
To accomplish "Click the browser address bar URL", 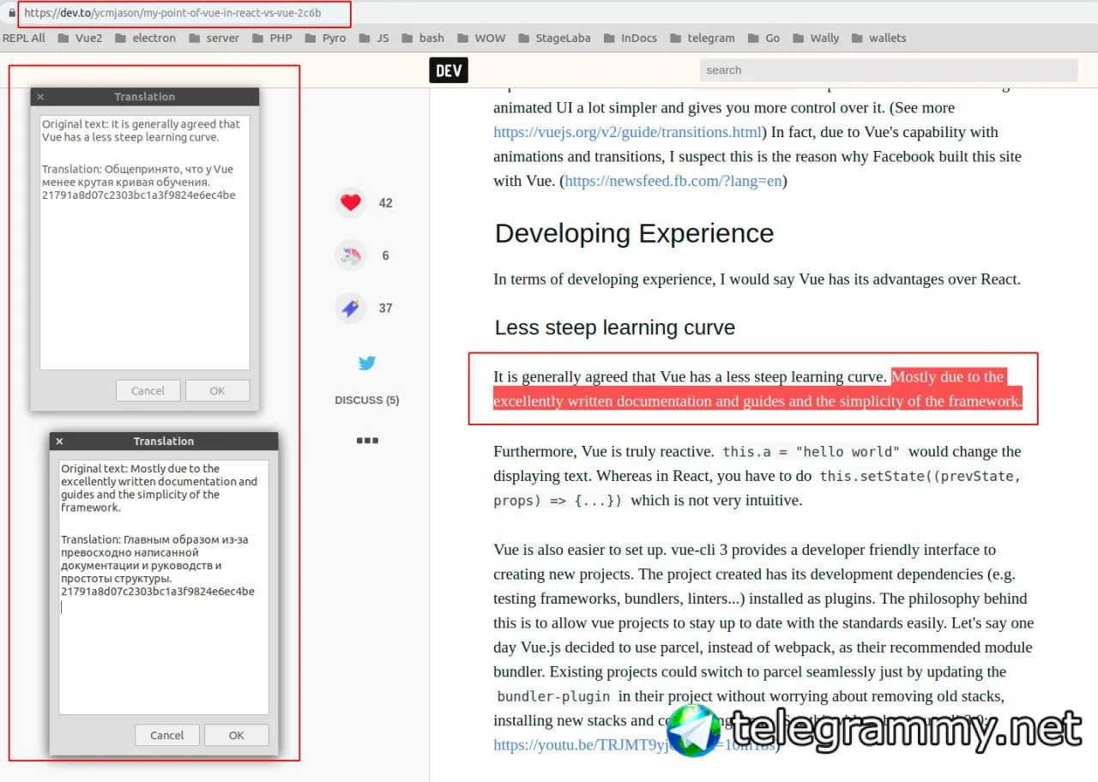I will point(172,13).
